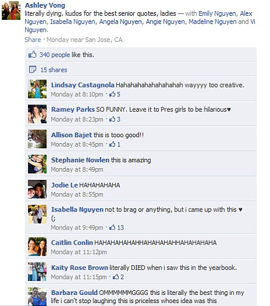Click Monday at 11:12pm comment timestamp

pyautogui.click(x=79, y=252)
